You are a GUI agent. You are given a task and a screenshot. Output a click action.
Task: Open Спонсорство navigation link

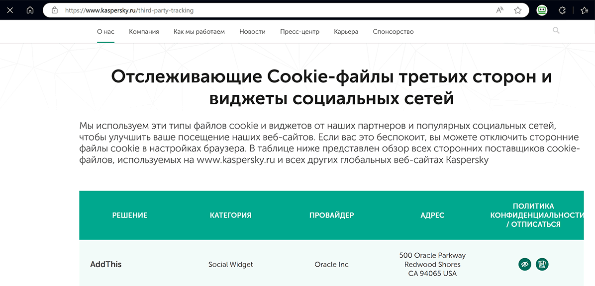pos(393,32)
